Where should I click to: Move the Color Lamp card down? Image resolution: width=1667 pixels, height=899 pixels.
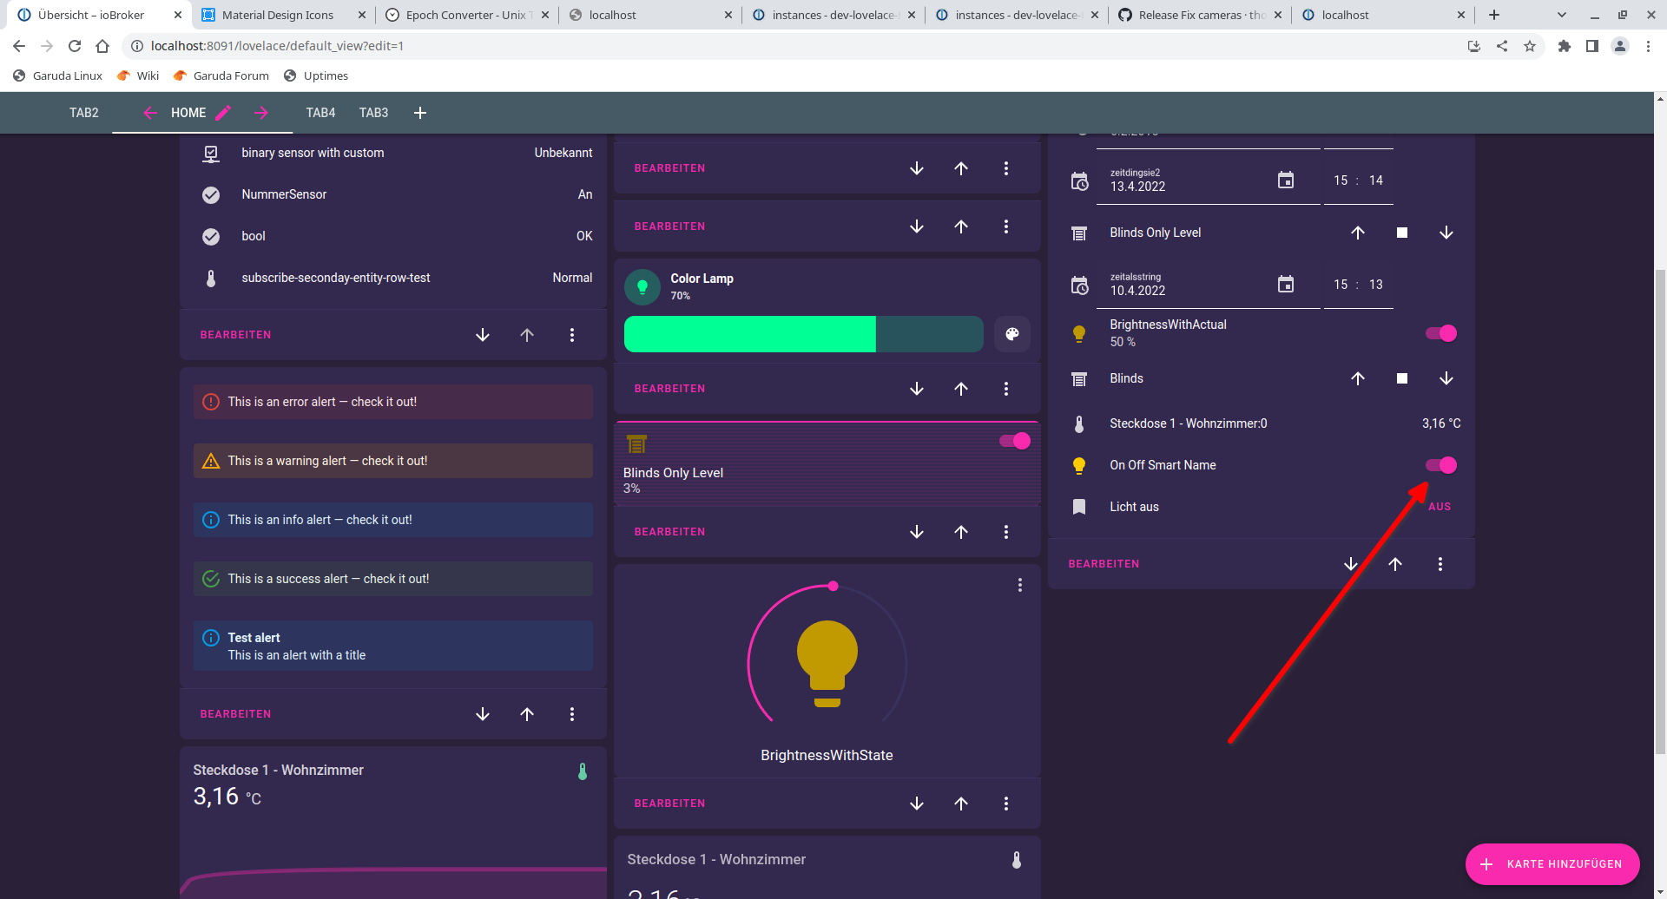point(917,389)
